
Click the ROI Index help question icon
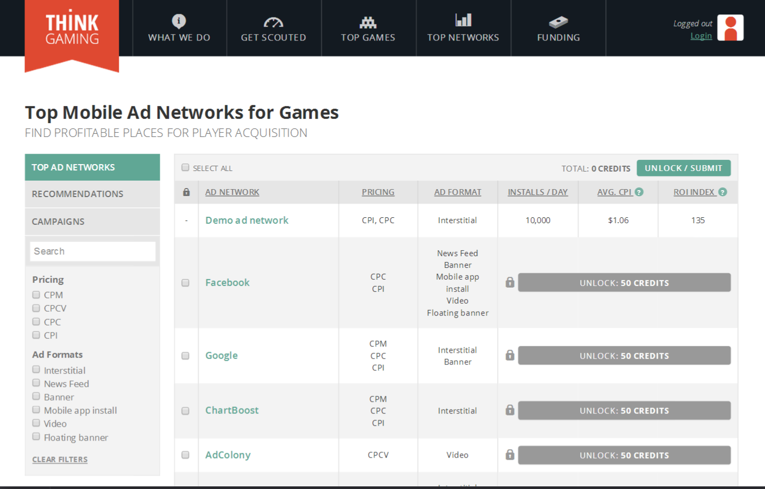point(722,192)
